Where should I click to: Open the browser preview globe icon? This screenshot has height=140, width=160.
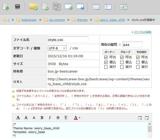[80, 7]
